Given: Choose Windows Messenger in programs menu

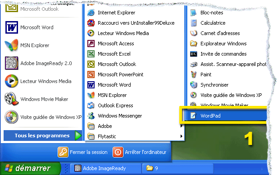Looking at the screenshot, I should [x=135, y=116].
